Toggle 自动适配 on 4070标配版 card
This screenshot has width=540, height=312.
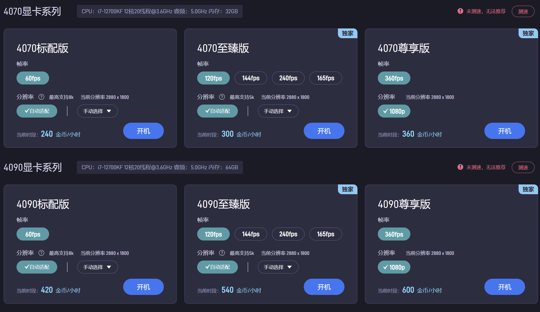tap(37, 111)
